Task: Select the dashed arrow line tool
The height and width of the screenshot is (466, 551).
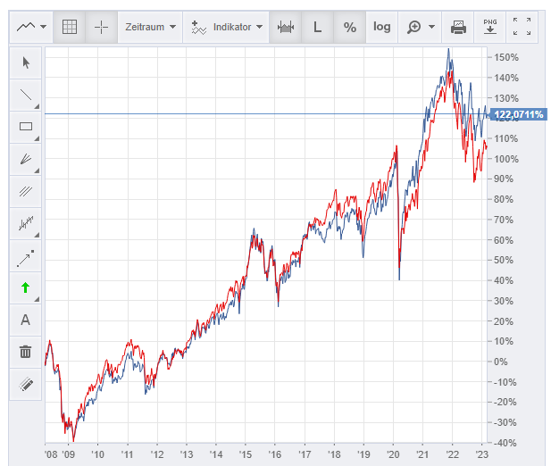Action: [26, 255]
